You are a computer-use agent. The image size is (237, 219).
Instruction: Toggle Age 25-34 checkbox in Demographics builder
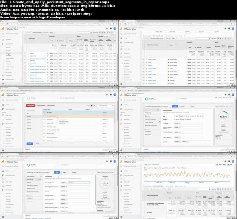[179, 116]
